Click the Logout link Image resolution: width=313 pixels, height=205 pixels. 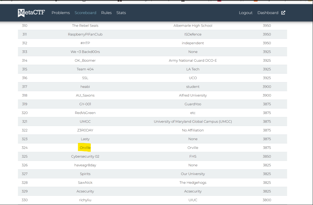tap(245, 13)
